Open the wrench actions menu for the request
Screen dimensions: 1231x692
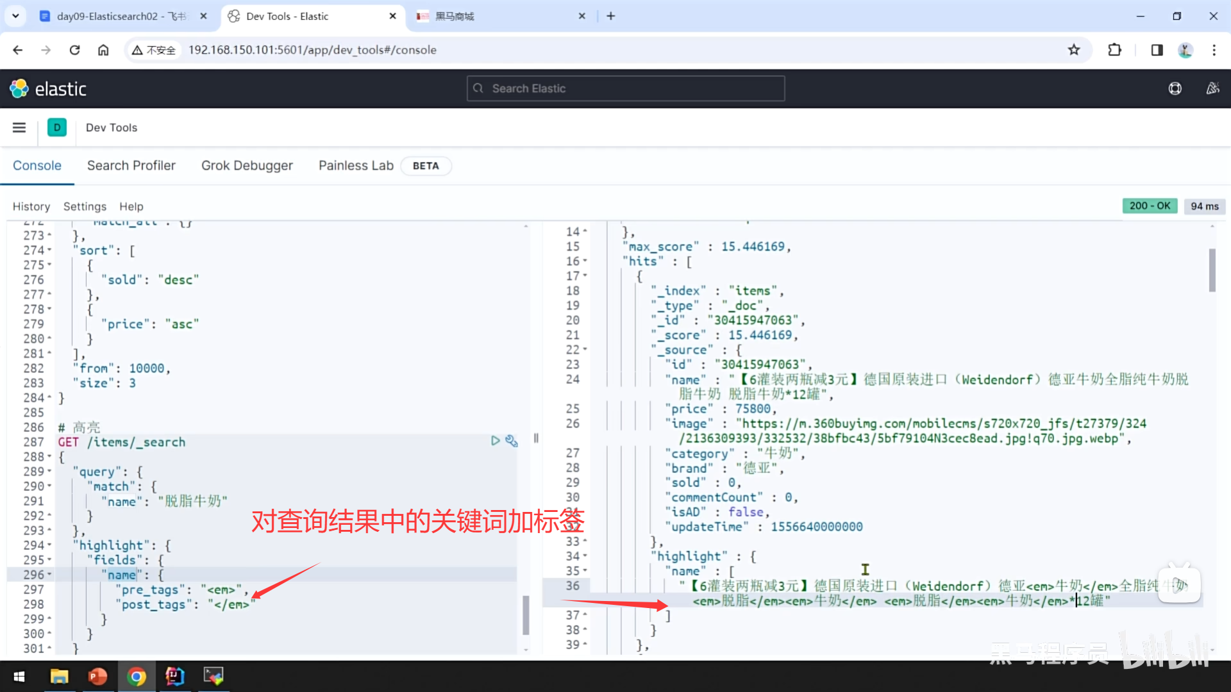tap(511, 441)
